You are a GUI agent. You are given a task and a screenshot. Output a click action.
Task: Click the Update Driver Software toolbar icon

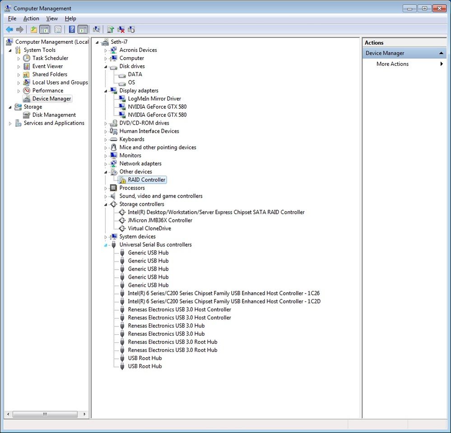pyautogui.click(x=111, y=29)
